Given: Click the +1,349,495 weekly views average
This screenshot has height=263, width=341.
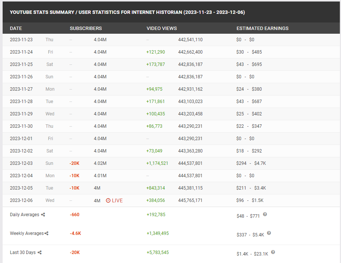Looking at the screenshot, I should (x=158, y=233).
